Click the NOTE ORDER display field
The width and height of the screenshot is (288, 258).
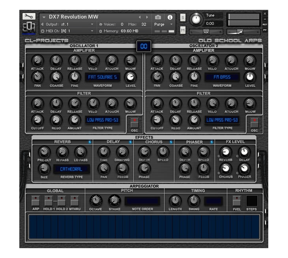(x=142, y=201)
